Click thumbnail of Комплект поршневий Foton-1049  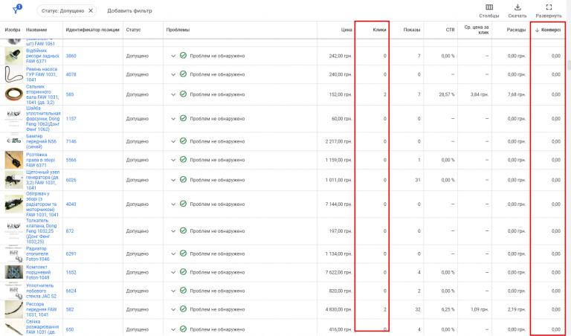pyautogui.click(x=14, y=272)
